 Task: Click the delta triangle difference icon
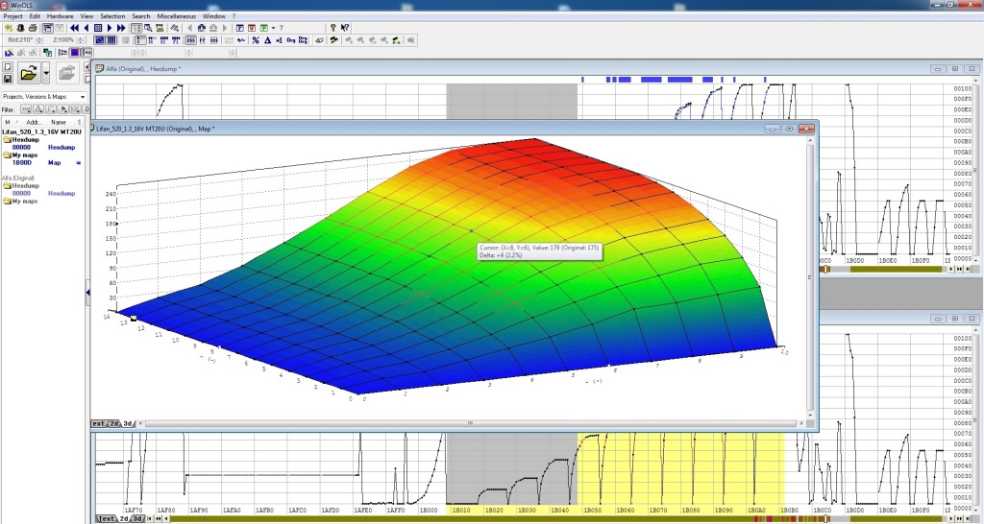point(267,40)
